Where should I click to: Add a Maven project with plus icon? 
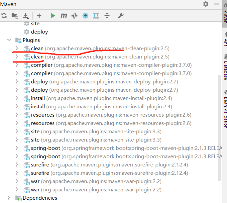(39, 16)
